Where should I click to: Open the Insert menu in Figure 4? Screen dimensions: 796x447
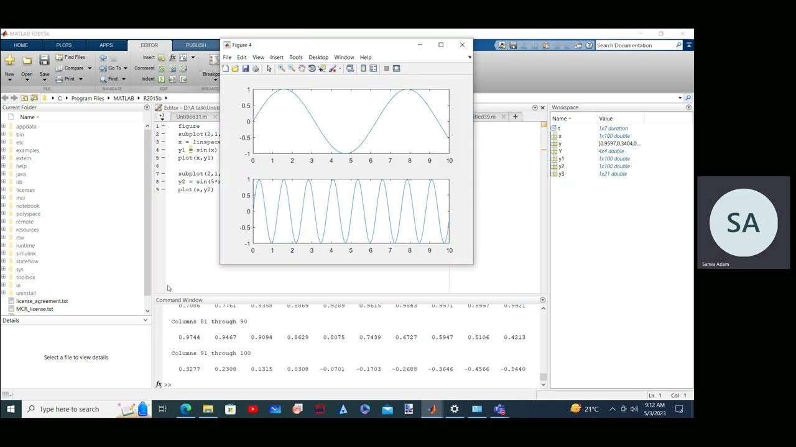click(x=277, y=57)
